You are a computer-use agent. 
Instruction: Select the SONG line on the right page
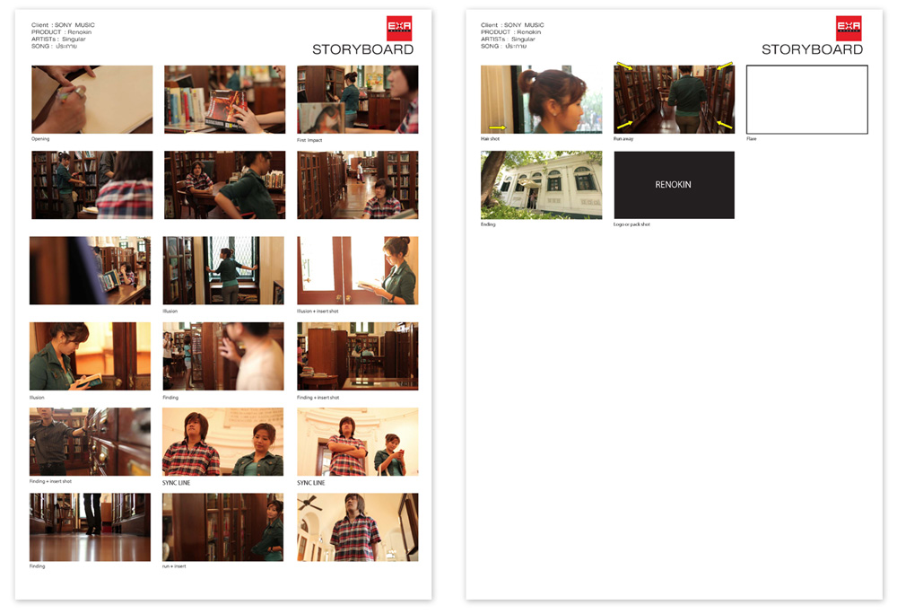pyautogui.click(x=503, y=47)
